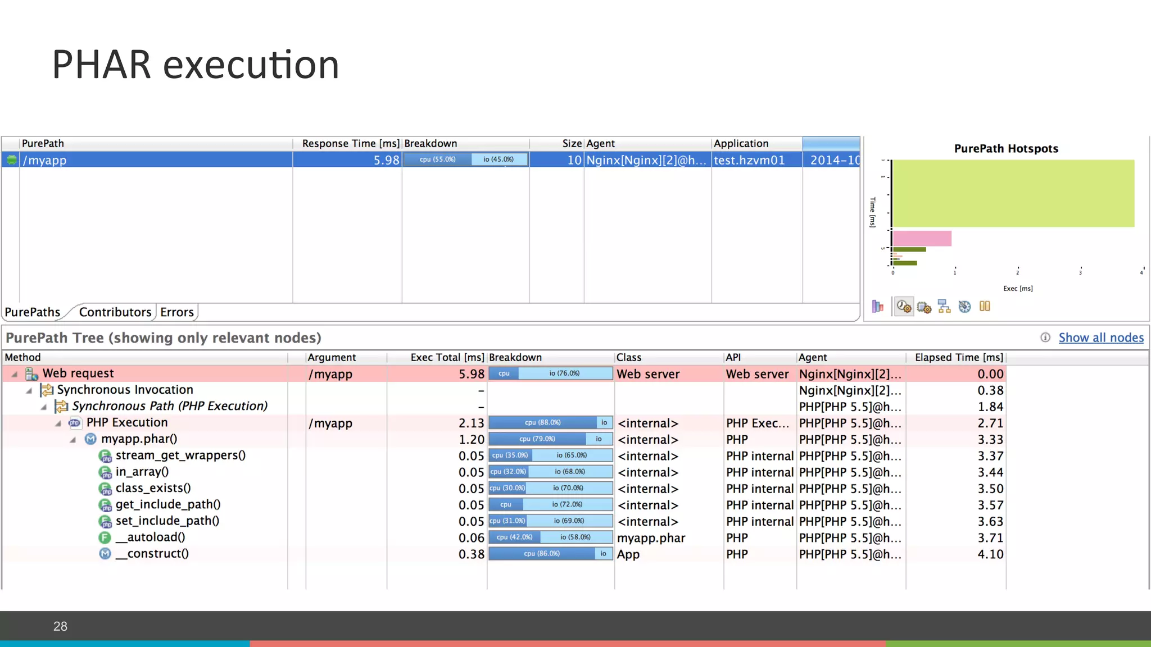Collapse the PHP Execution node arrow
This screenshot has width=1151, height=647.
point(58,423)
